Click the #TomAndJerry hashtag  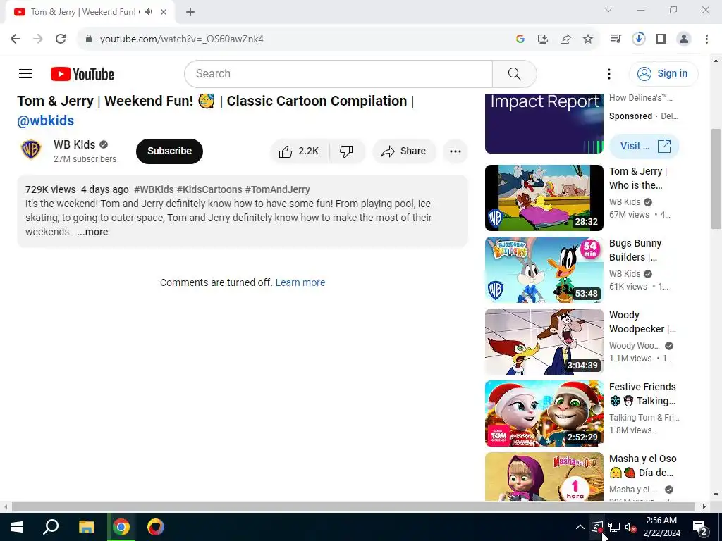(278, 189)
